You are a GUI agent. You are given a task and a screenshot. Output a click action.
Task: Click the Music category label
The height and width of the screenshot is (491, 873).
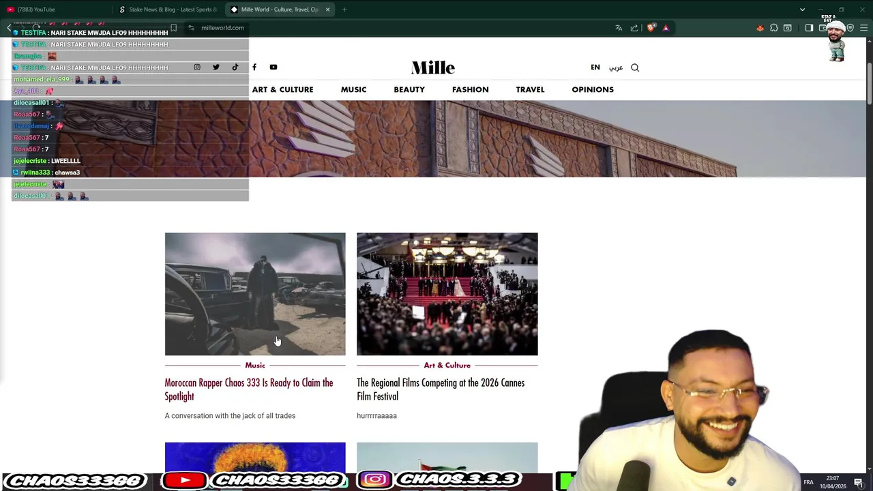[x=255, y=366]
